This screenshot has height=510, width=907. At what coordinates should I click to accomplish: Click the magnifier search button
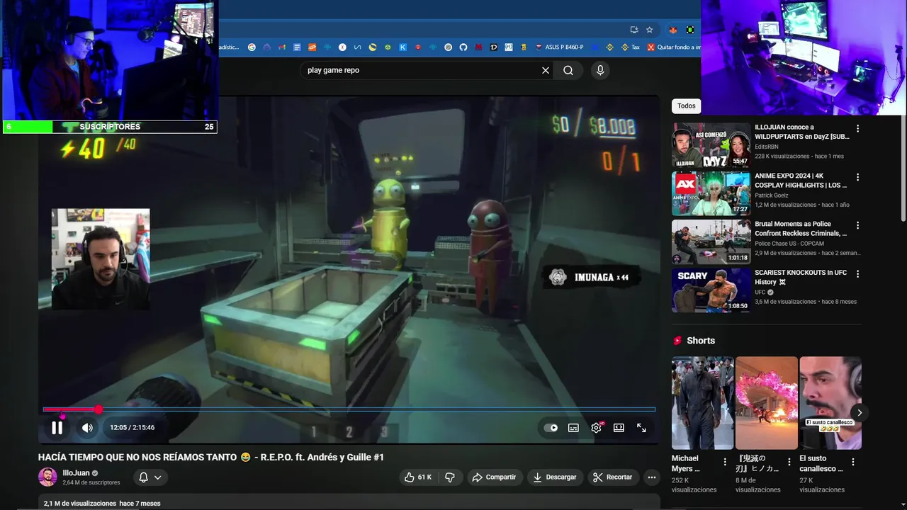pos(568,70)
